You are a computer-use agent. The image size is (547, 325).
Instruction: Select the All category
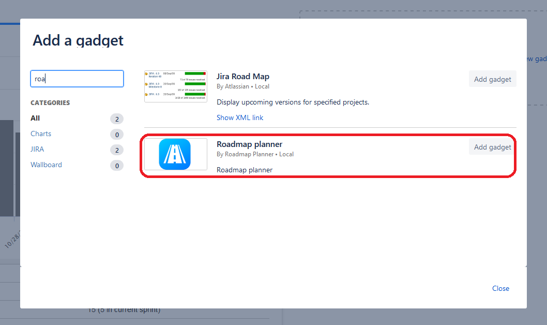pos(35,118)
